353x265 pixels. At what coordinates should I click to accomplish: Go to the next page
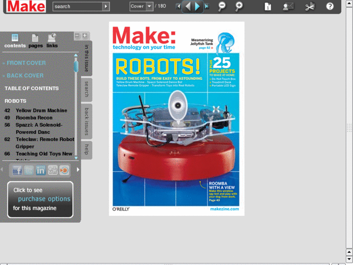[x=198, y=6]
